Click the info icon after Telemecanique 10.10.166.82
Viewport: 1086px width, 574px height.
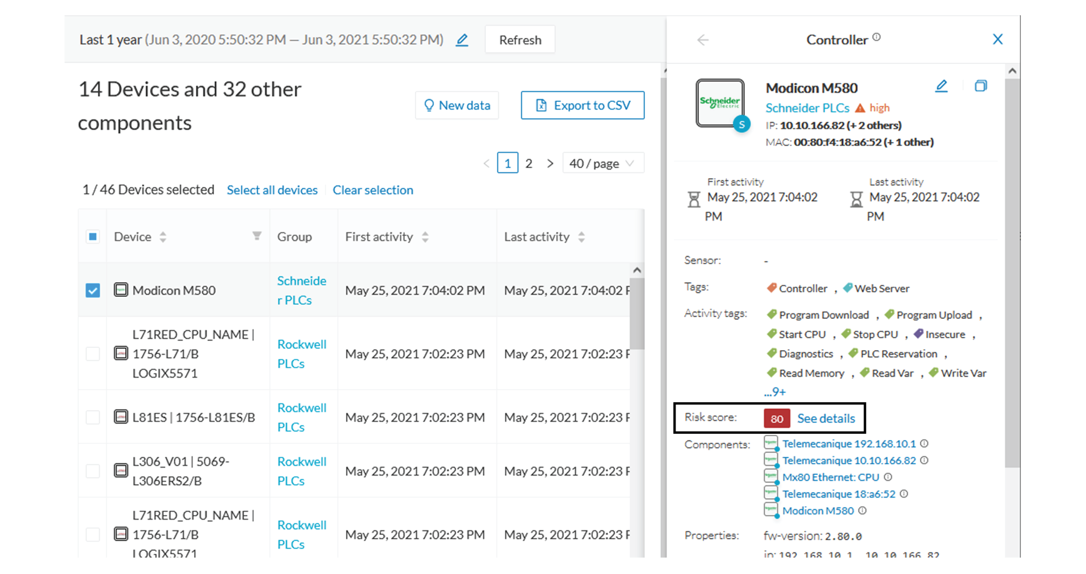(x=924, y=460)
